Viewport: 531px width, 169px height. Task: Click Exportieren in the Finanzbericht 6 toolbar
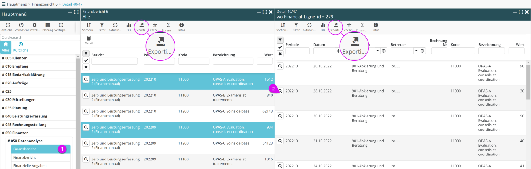click(141, 27)
